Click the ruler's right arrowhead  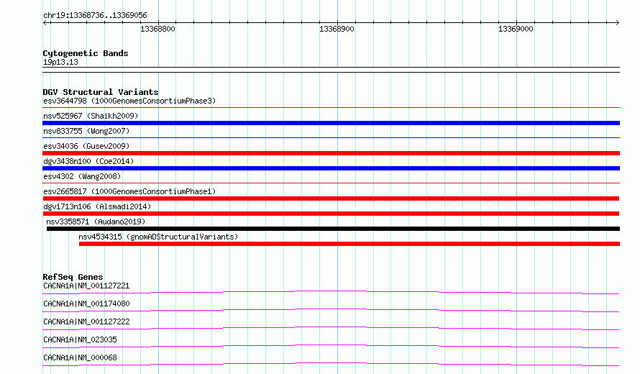tap(618, 23)
